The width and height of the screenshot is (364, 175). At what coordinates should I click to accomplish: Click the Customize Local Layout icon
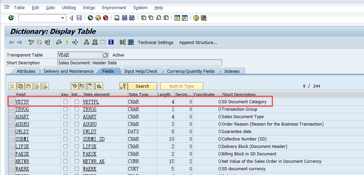click(x=204, y=18)
